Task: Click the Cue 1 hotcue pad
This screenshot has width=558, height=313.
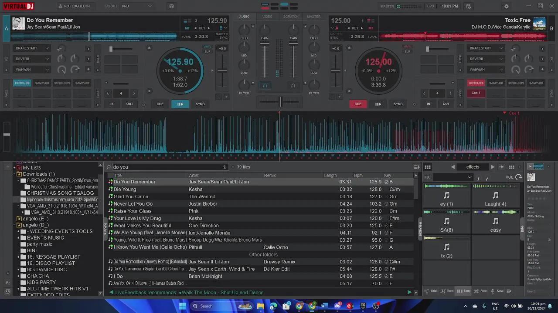Action: [x=476, y=93]
